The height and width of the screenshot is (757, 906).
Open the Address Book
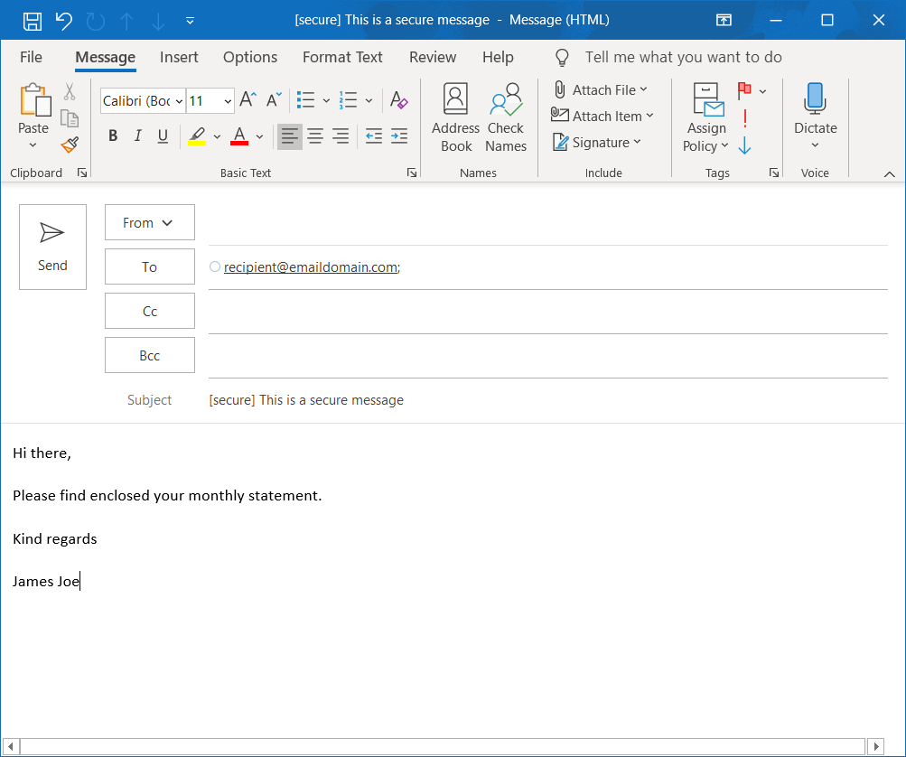tap(455, 117)
